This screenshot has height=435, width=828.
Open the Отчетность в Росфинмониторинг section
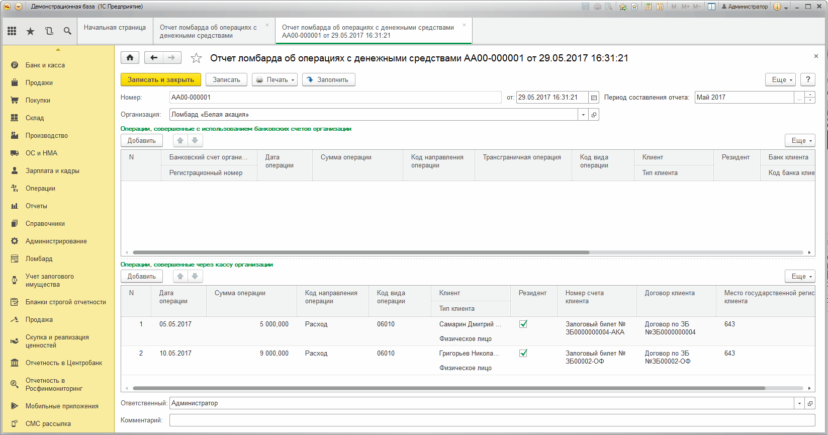(54, 385)
